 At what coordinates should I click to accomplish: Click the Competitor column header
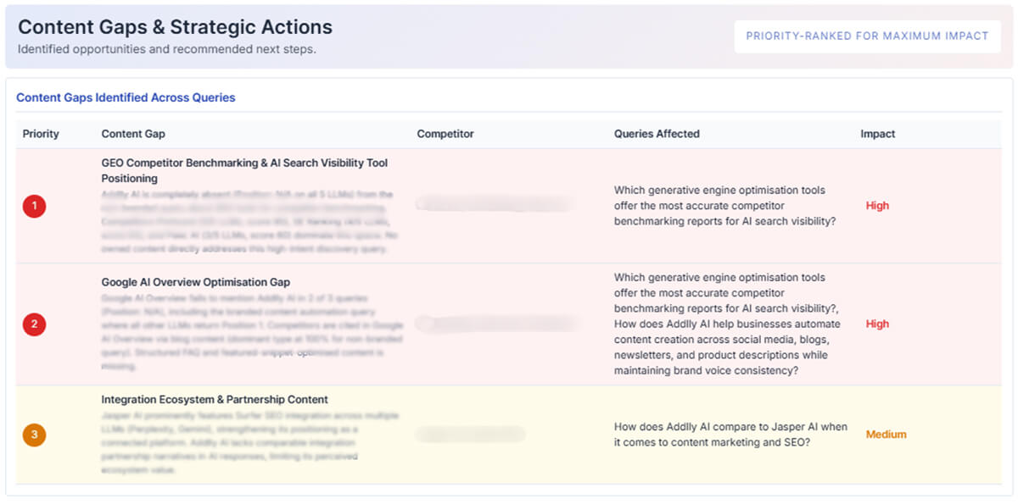pyautogui.click(x=445, y=134)
